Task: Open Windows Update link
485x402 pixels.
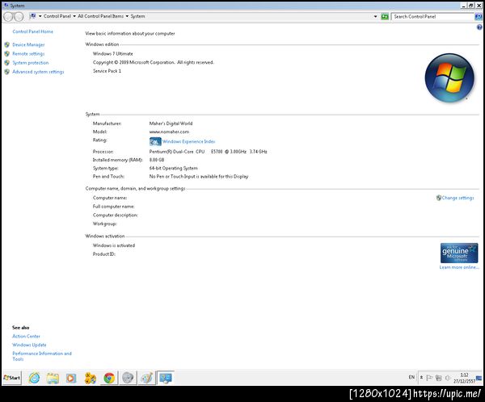Action: [29, 345]
